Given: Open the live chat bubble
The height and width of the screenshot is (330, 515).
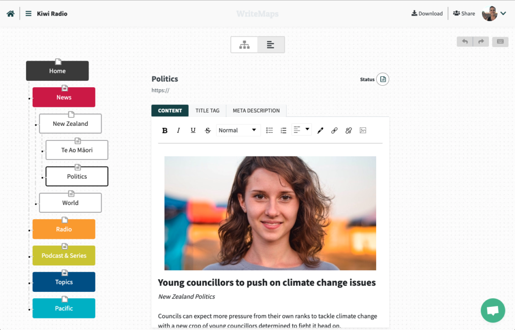Looking at the screenshot, I should 492,310.
